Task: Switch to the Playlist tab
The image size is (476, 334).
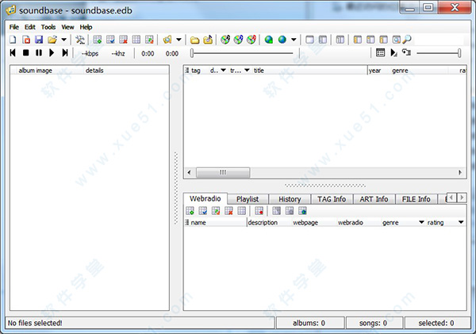Action: pyautogui.click(x=248, y=199)
